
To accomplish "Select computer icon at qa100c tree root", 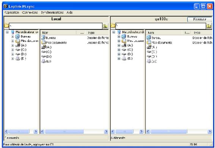I will click(119, 32).
